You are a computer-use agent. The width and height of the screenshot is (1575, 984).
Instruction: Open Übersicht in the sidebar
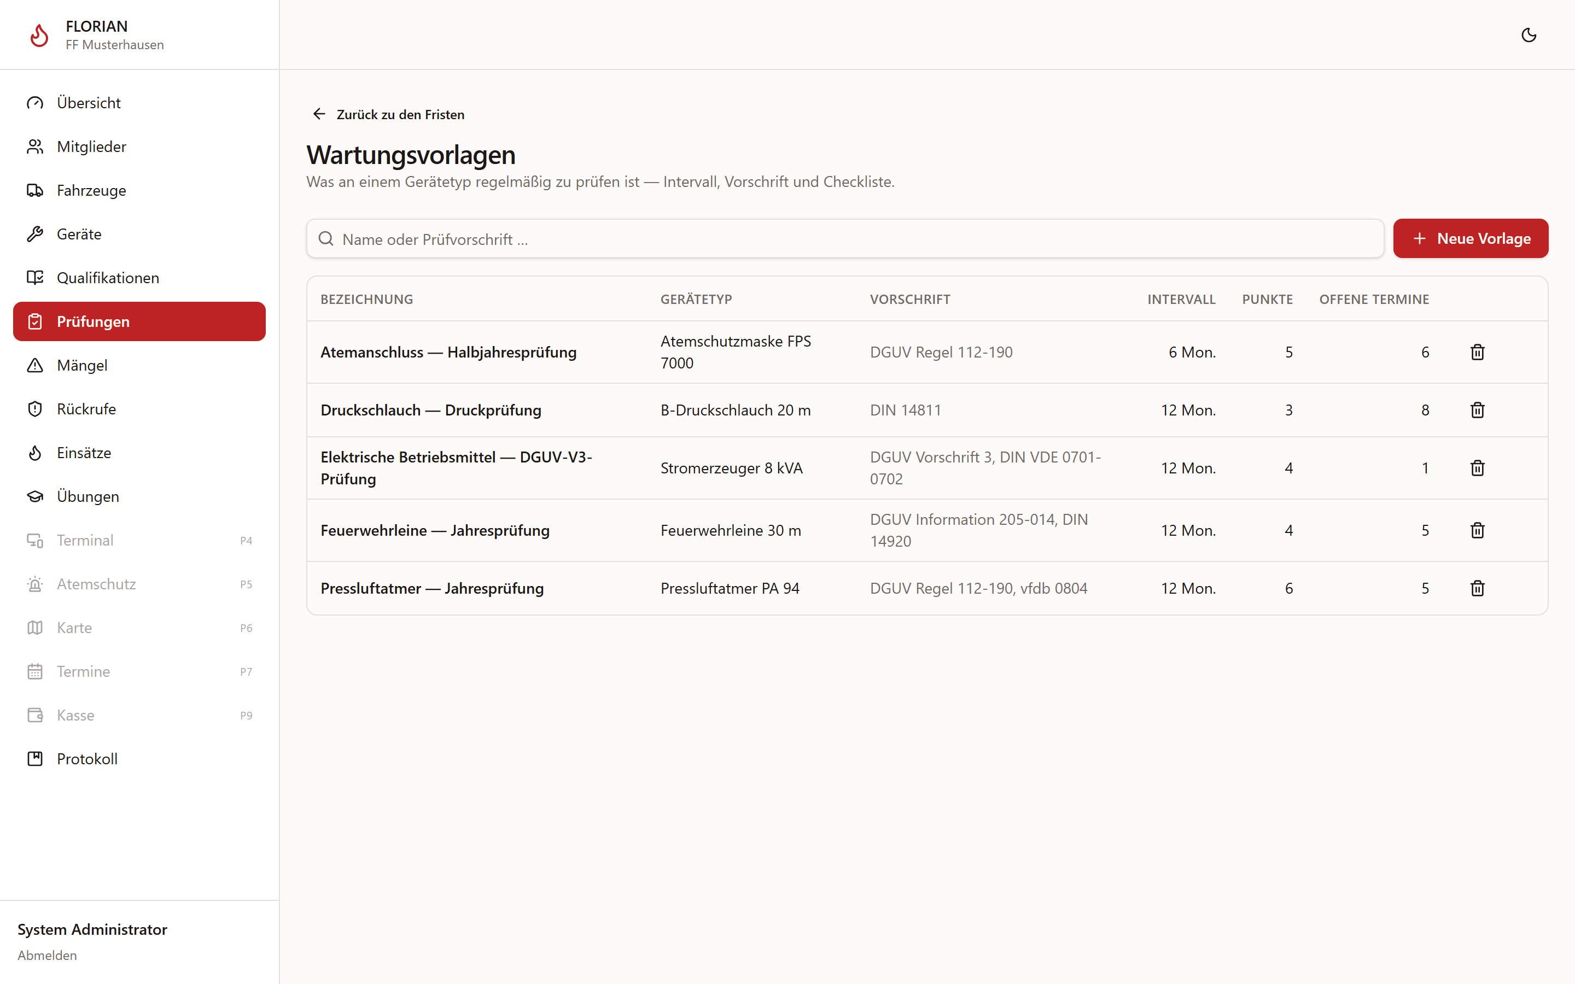(139, 103)
